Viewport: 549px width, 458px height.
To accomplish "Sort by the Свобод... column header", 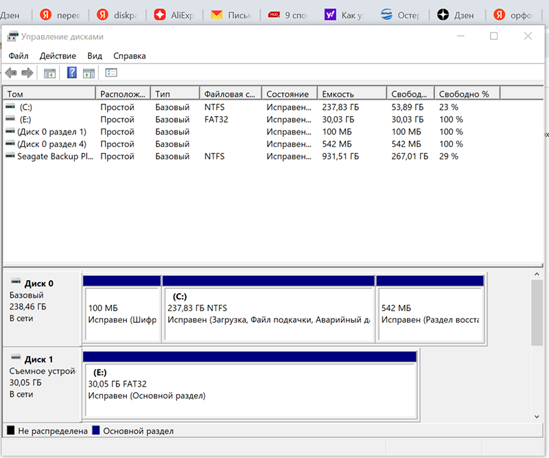I will [410, 94].
